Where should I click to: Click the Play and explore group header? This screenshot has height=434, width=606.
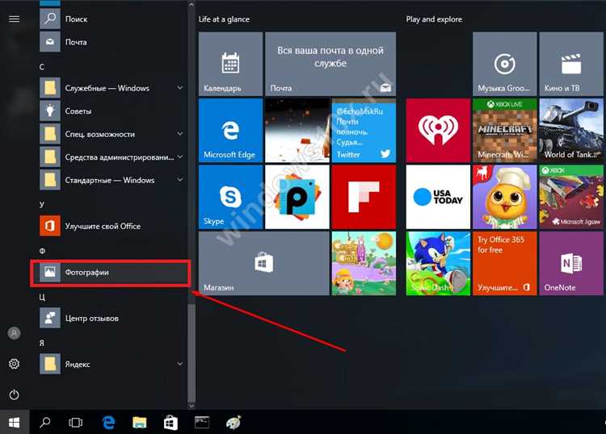pyautogui.click(x=434, y=19)
